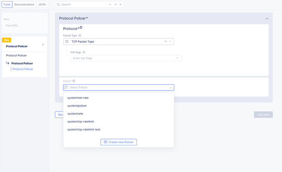282x172 pixels.
Task: Expand the TCP flags dropdown
Action: pyautogui.click(x=177, y=58)
